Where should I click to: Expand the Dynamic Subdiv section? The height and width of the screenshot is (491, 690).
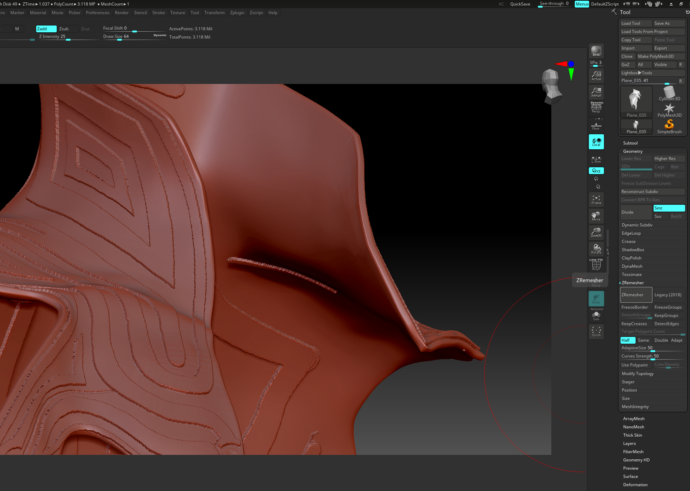pyautogui.click(x=637, y=225)
